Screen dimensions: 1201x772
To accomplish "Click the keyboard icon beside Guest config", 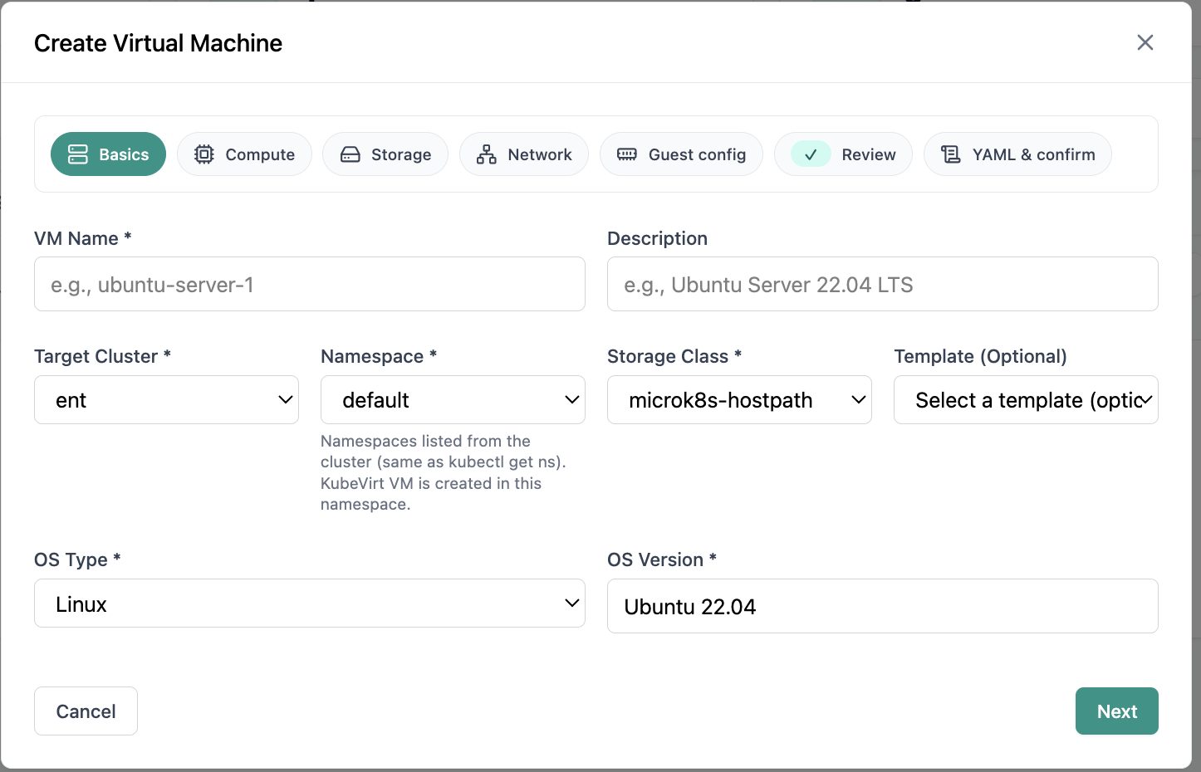I will click(x=627, y=154).
